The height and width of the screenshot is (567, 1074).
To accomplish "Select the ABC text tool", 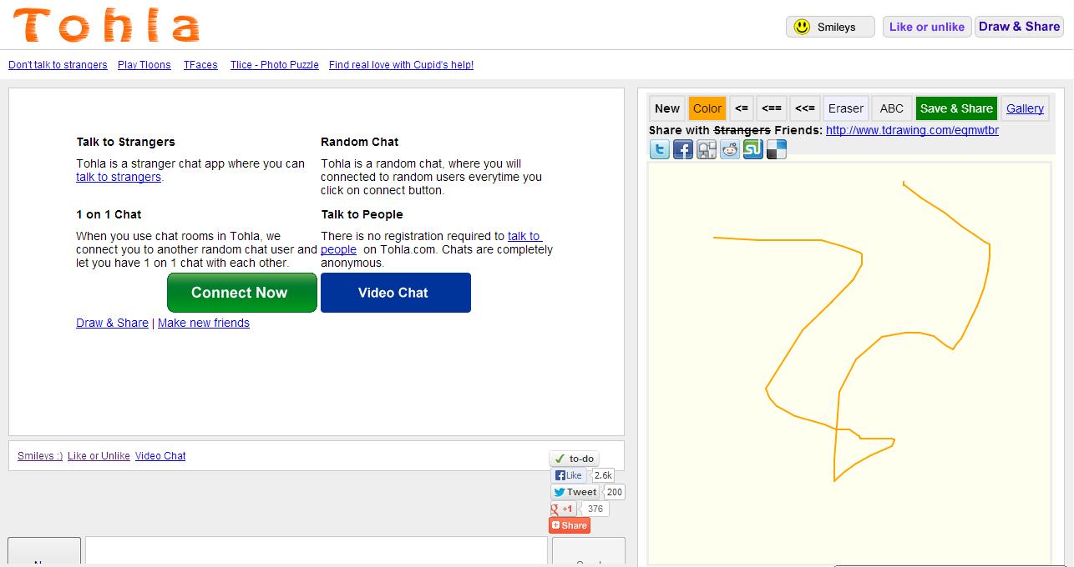I will coord(892,108).
